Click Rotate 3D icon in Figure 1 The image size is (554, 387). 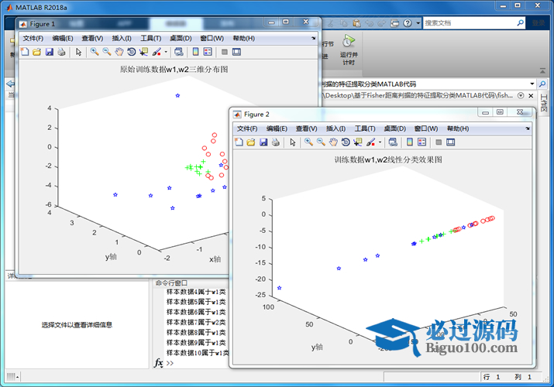point(132,52)
